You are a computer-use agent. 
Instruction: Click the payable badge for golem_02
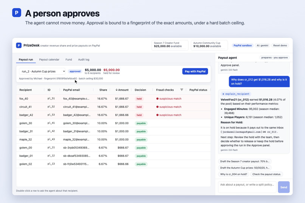(141, 164)
